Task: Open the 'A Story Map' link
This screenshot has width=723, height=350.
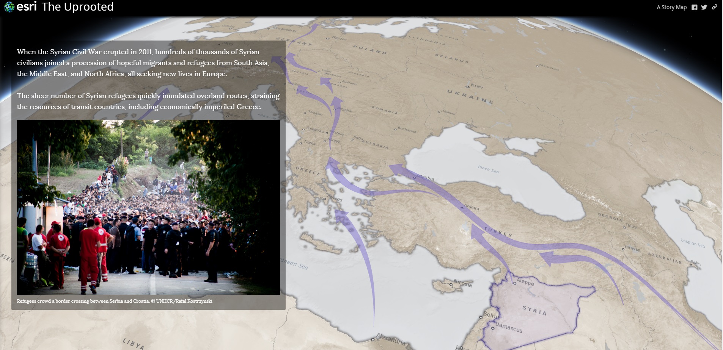Action: point(671,7)
